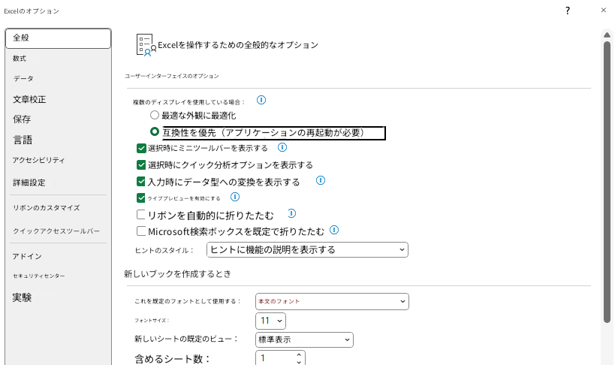The height and width of the screenshot is (365, 615).
Task: Open the セキュリティセンター category
Action: (58, 276)
